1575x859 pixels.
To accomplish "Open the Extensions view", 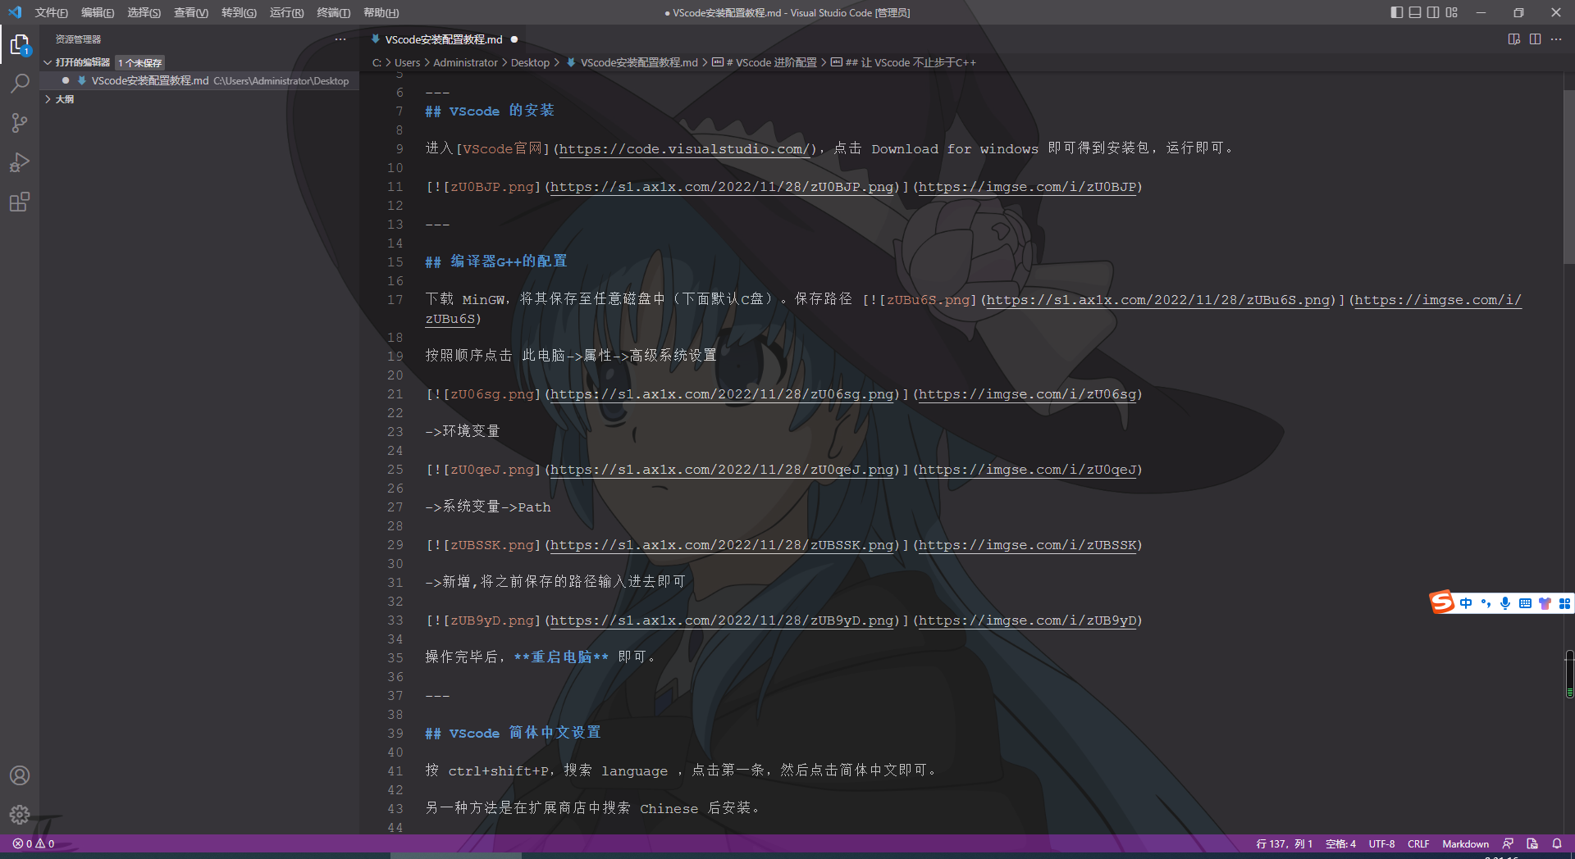I will coord(20,202).
